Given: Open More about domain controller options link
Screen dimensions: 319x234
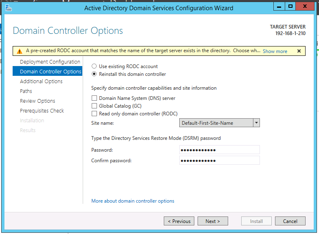Looking at the screenshot, I should [x=133, y=201].
